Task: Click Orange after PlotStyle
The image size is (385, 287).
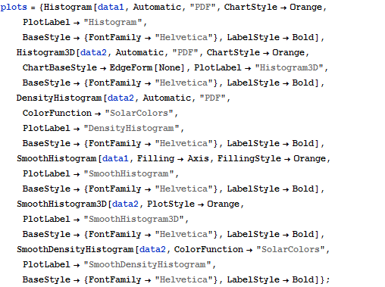Action: pos(224,204)
